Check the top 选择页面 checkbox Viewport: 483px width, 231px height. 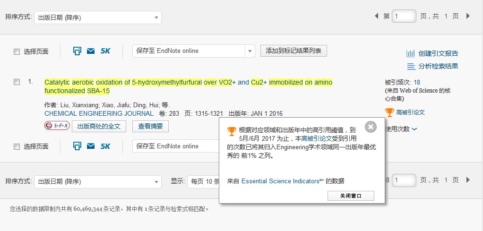tap(17, 51)
